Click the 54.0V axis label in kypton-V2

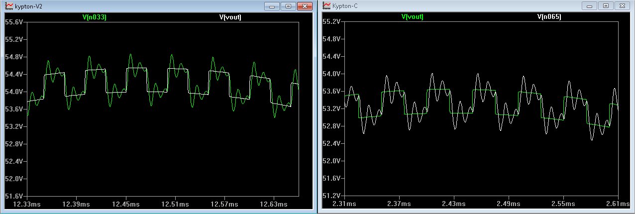coord(14,92)
